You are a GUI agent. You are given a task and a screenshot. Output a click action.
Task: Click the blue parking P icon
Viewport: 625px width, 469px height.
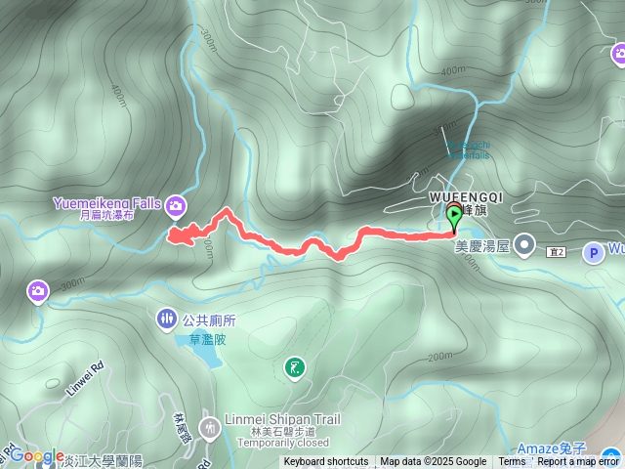coord(594,253)
